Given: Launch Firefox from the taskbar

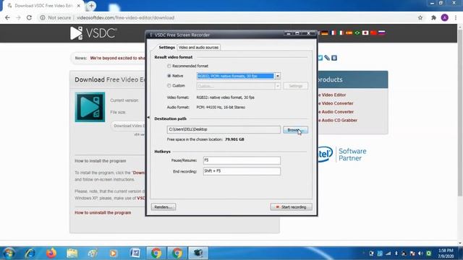Looking at the screenshot, I should [51, 253].
